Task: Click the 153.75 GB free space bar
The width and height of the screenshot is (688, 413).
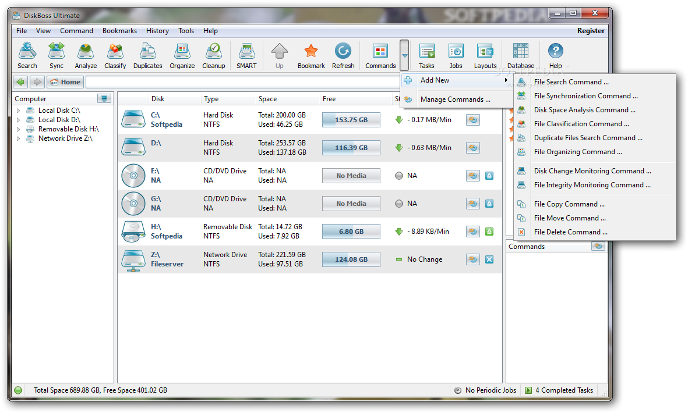Action: tap(351, 120)
